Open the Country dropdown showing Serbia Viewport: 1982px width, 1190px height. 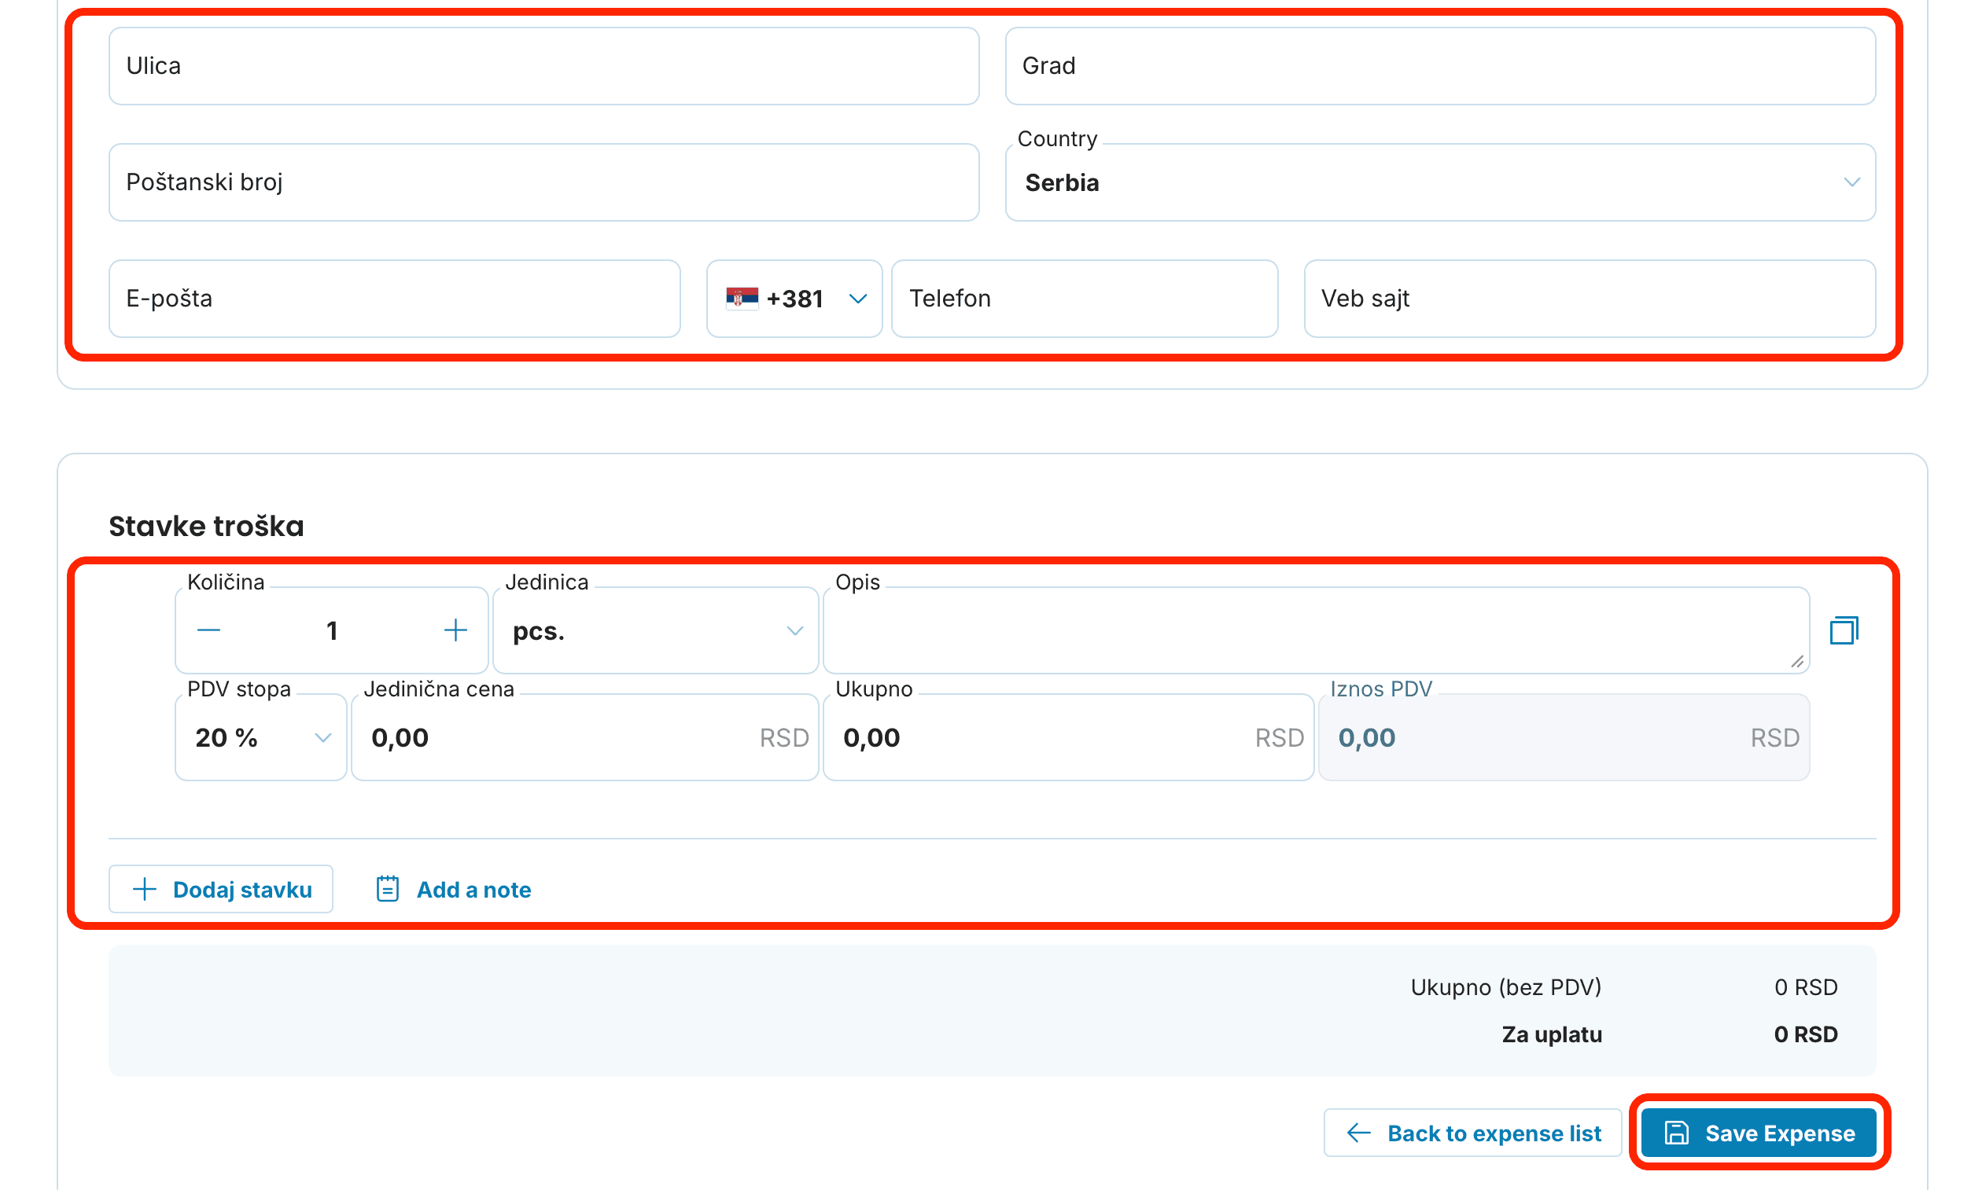[x=1439, y=183]
